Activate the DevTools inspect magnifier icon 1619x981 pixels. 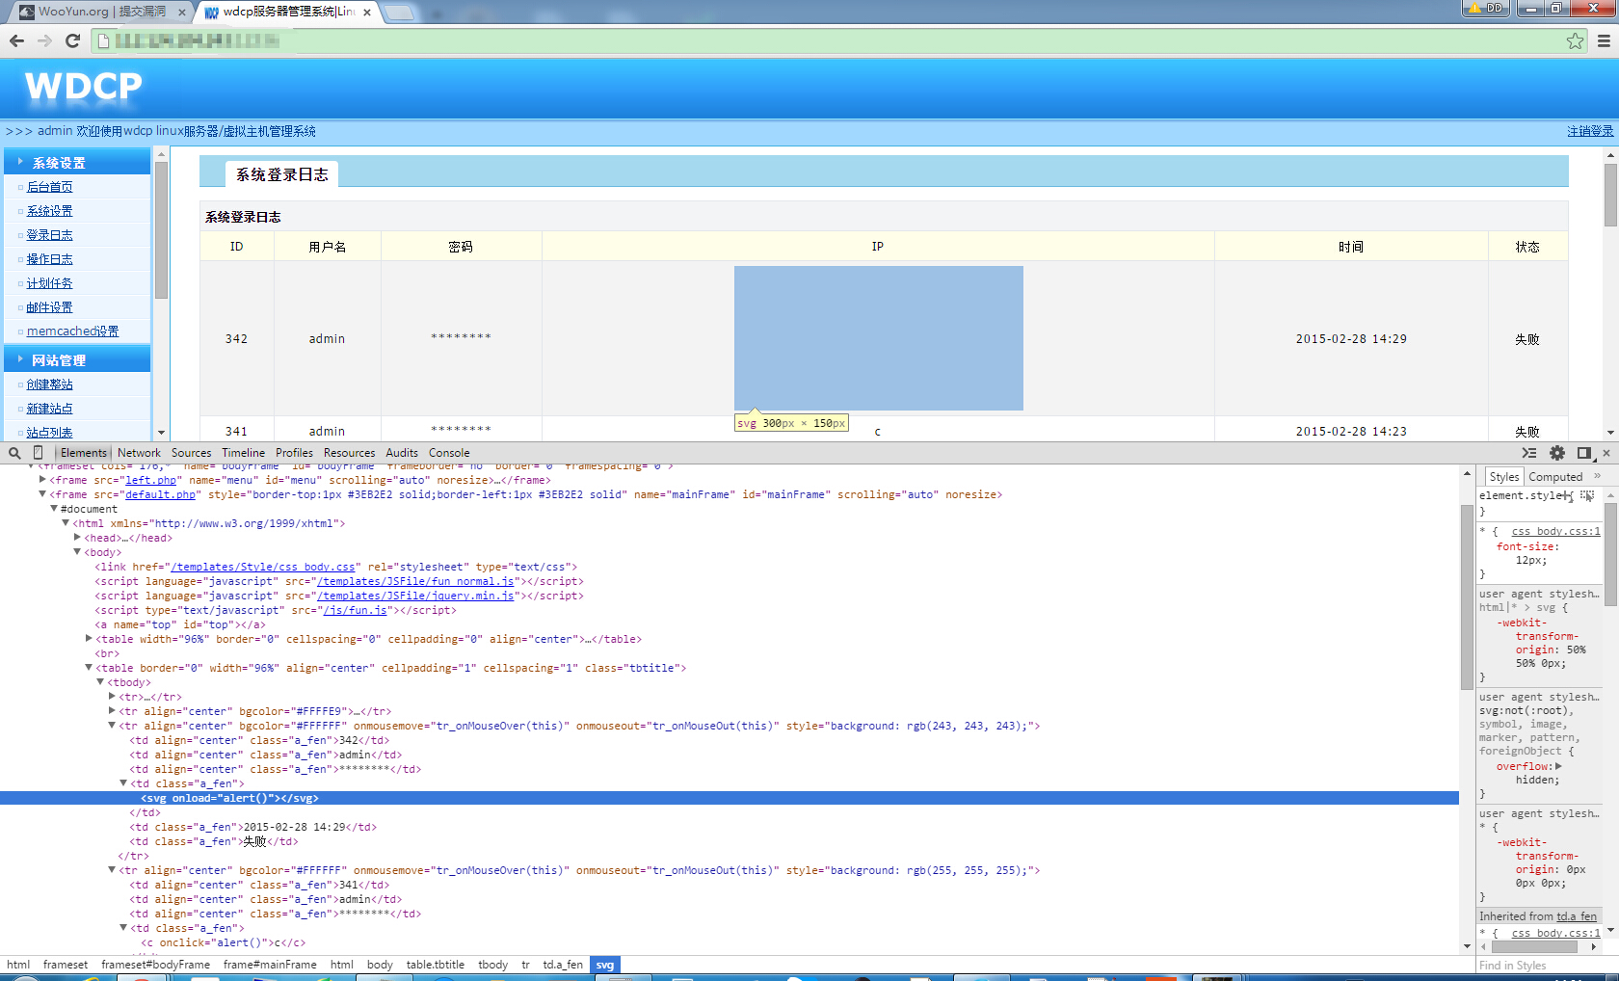pos(14,453)
